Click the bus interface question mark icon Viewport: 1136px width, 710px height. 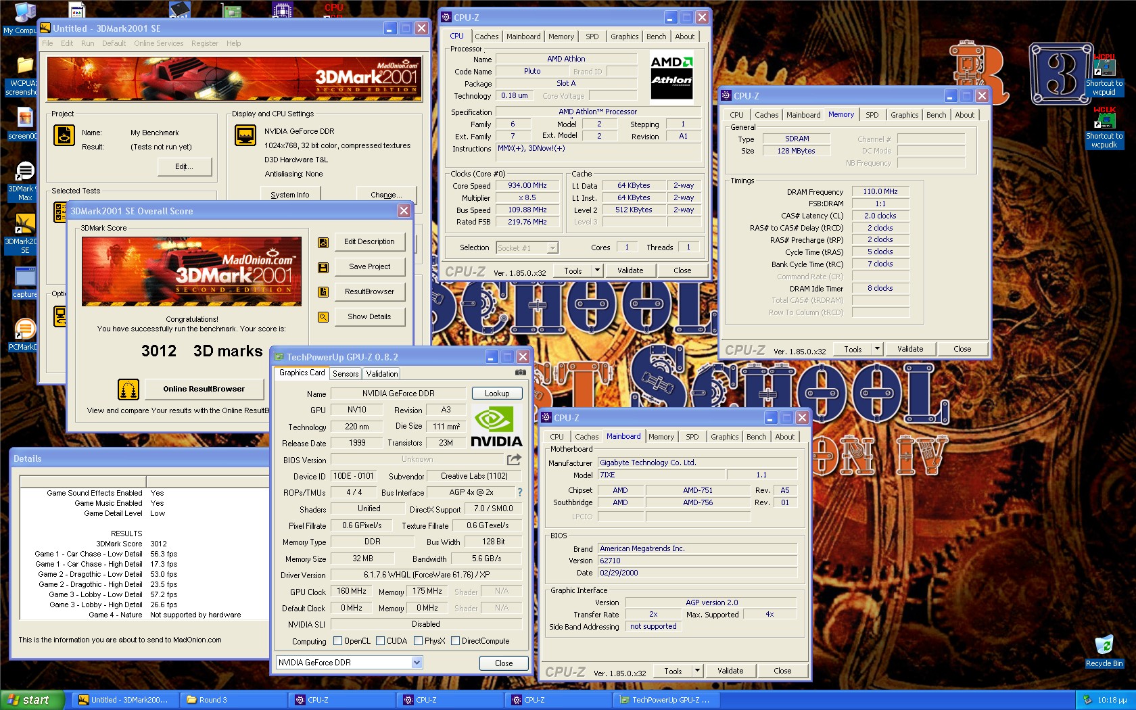point(519,492)
